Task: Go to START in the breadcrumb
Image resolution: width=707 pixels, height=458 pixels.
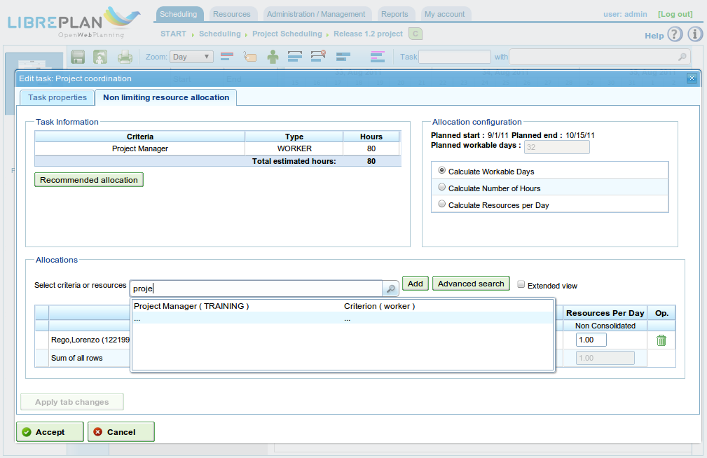Action: (173, 34)
